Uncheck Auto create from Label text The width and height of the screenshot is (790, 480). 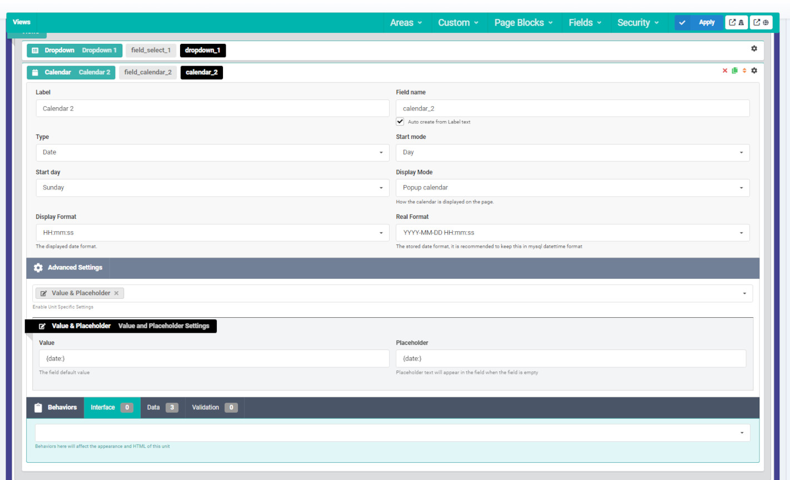(x=400, y=122)
